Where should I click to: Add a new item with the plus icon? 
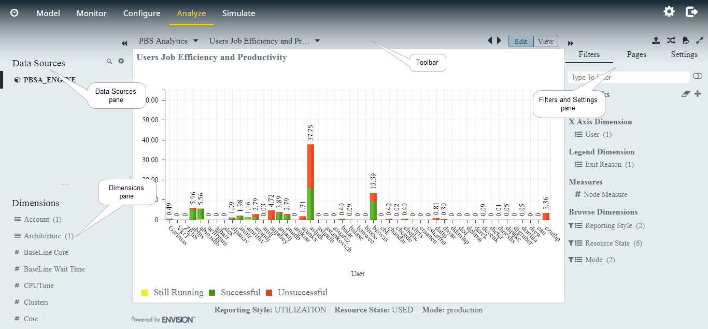click(x=698, y=94)
